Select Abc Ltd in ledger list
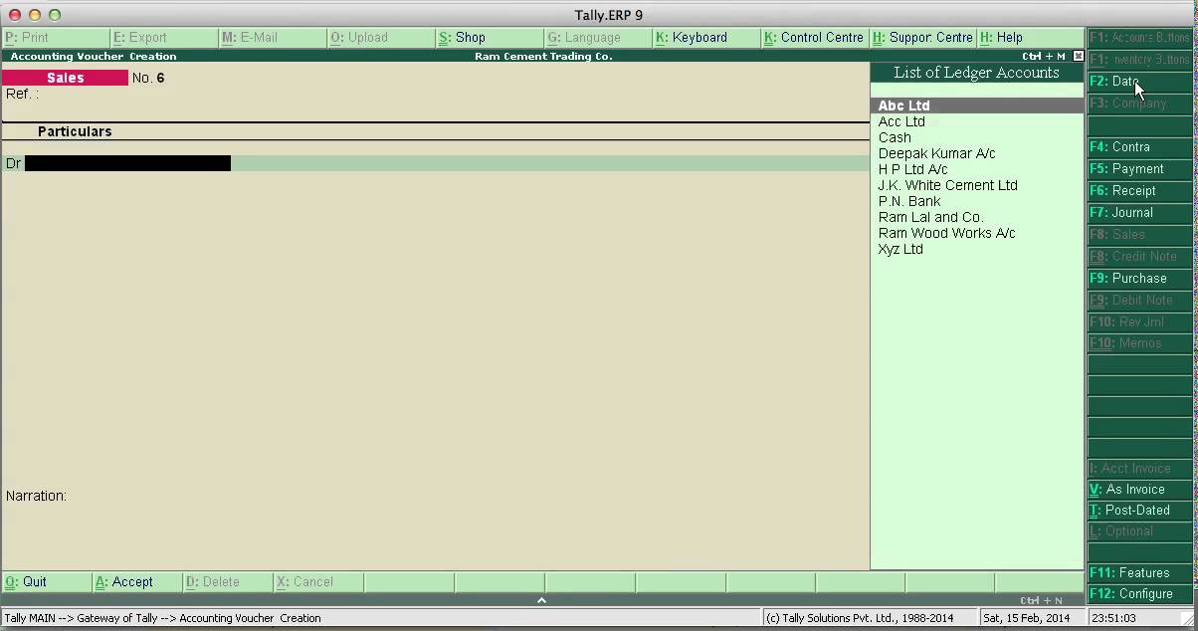This screenshot has width=1198, height=631. 976,105
